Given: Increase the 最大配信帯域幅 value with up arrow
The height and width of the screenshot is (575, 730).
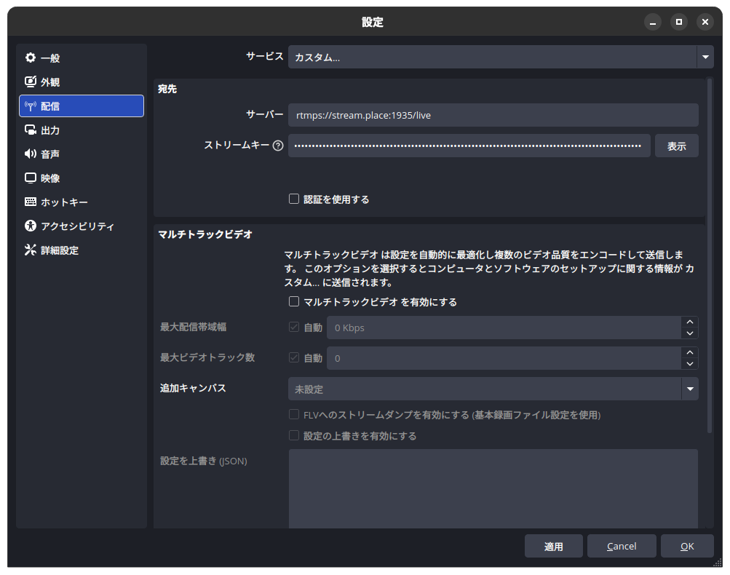Looking at the screenshot, I should pyautogui.click(x=689, y=322).
